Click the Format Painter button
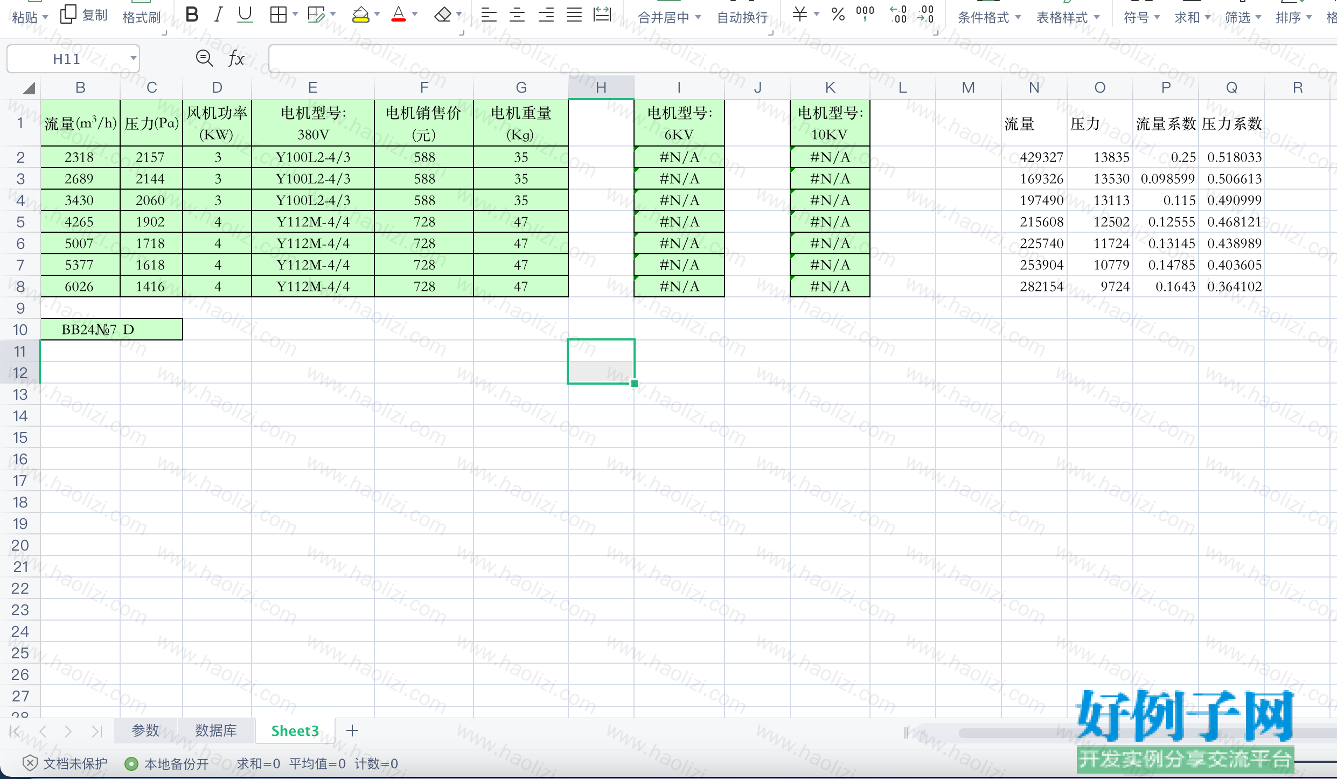Screen dimensions: 1337x779 [x=142, y=17]
